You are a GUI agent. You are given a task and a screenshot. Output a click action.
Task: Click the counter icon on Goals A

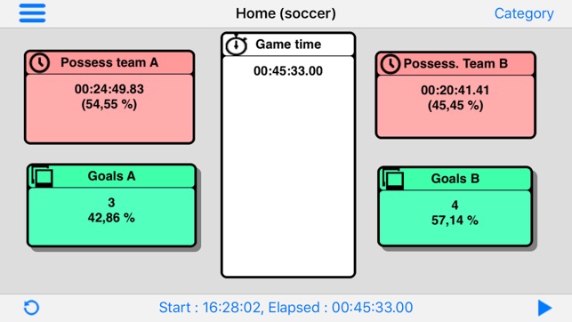[41, 176]
